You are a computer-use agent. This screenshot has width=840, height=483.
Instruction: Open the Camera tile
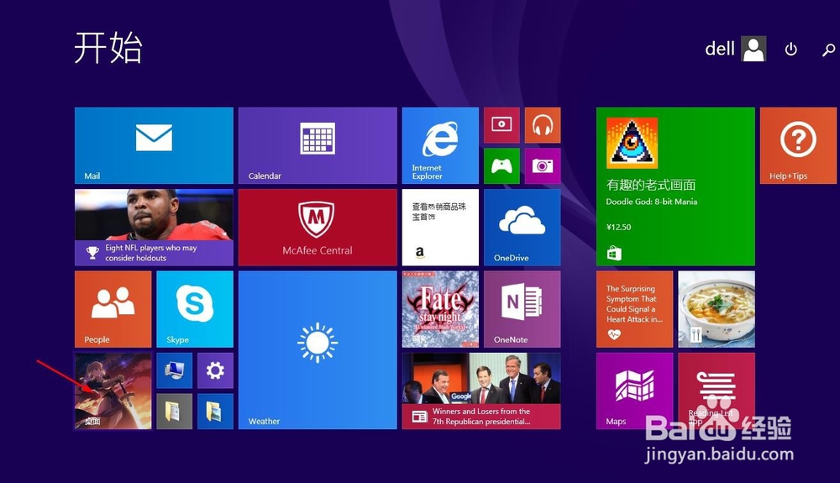point(543,166)
